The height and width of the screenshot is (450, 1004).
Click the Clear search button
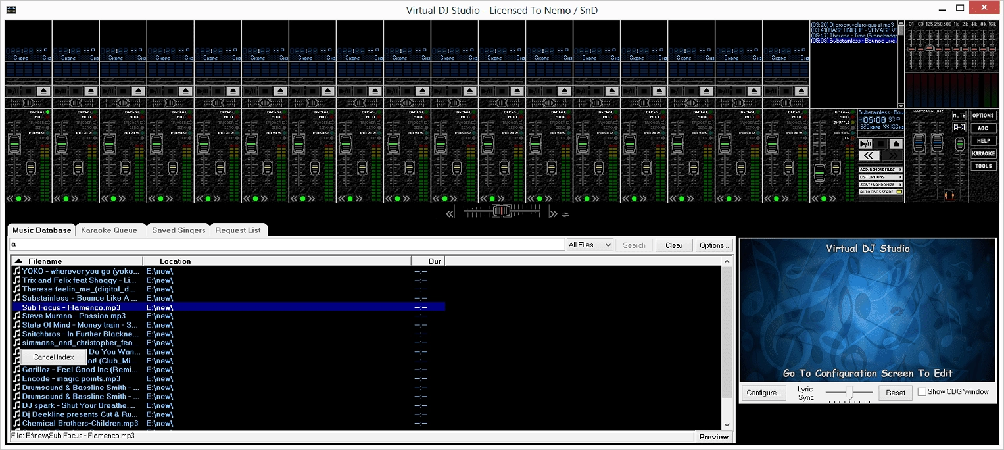pos(674,245)
